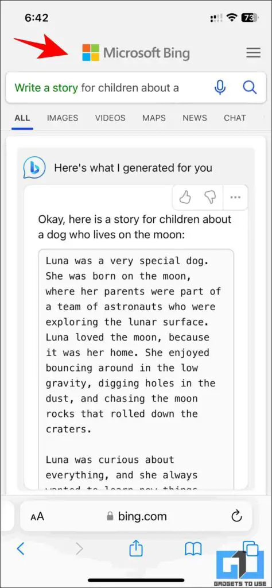
Task: Tap the blue search magnifier icon
Action: point(250,88)
